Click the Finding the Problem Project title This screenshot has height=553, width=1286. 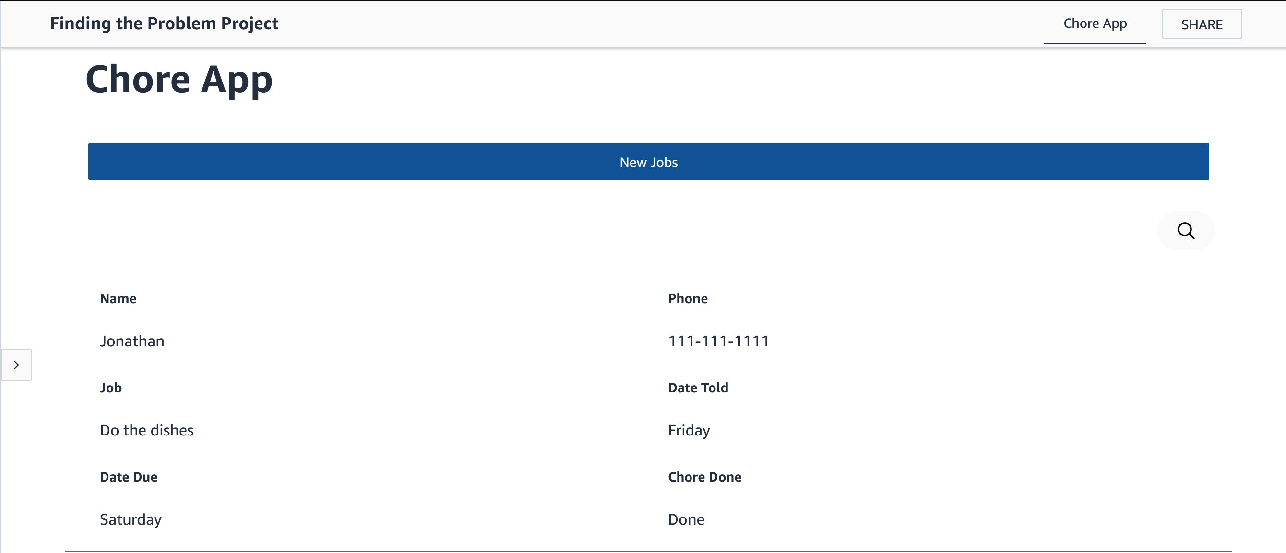coord(164,24)
